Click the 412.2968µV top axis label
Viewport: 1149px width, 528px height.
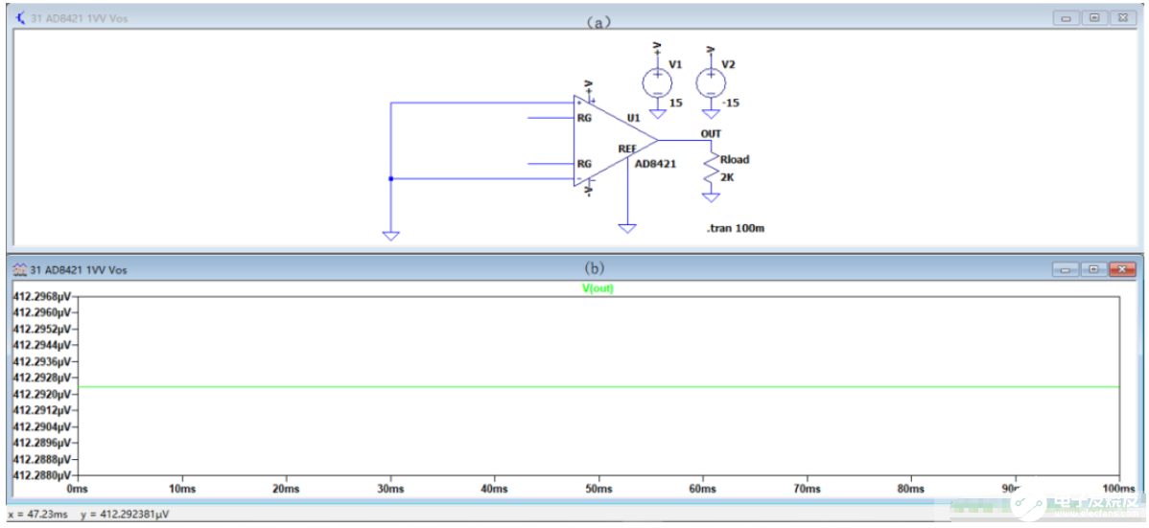42,297
